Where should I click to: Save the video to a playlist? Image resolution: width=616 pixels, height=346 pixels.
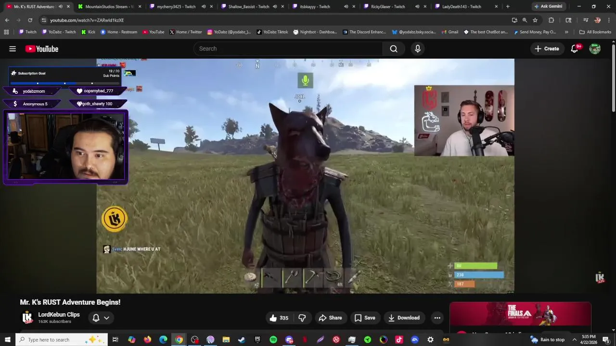pos(365,318)
